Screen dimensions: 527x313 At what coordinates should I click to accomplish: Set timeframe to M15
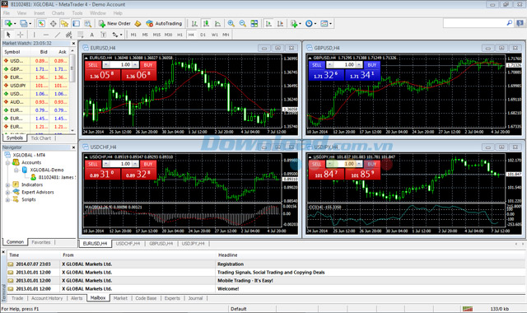pyautogui.click(x=156, y=35)
